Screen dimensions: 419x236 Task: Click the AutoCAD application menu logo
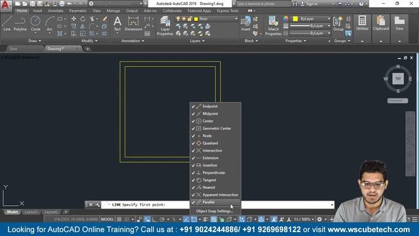tap(5, 5)
